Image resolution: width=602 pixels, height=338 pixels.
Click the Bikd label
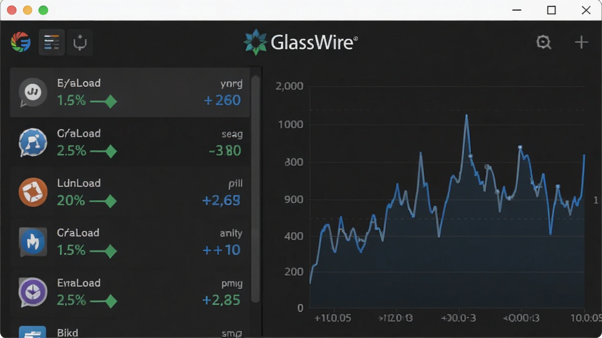point(68,333)
